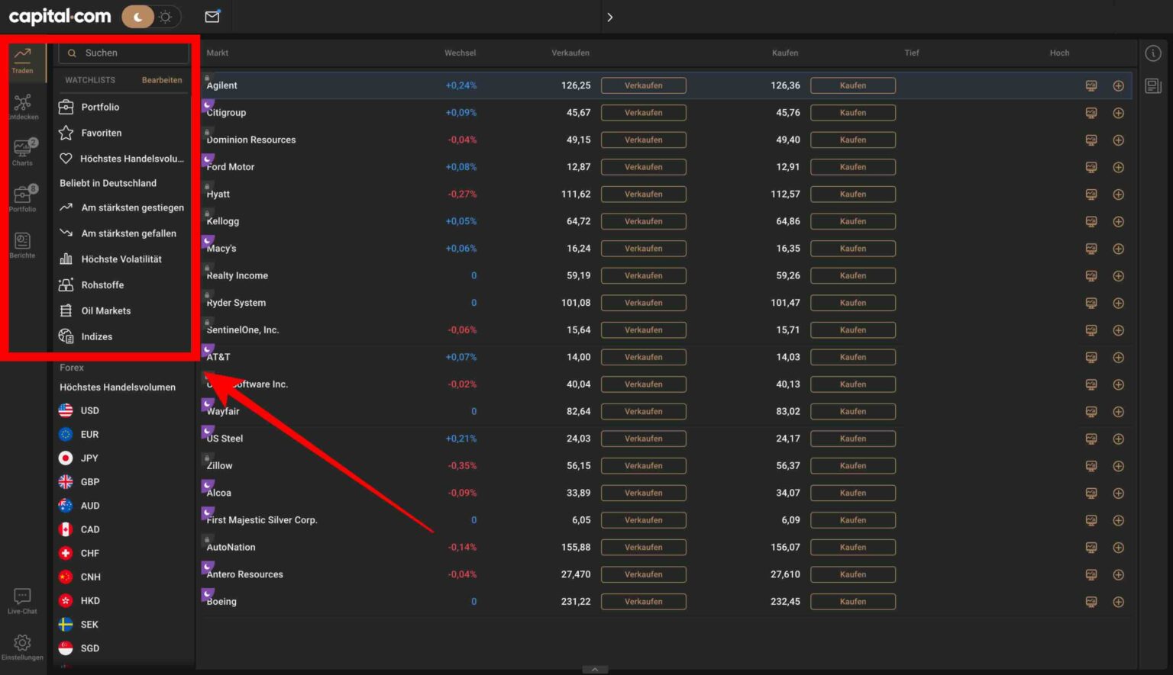The height and width of the screenshot is (675, 1173).
Task: Click the info circle icon on the right
Action: [x=1152, y=52]
